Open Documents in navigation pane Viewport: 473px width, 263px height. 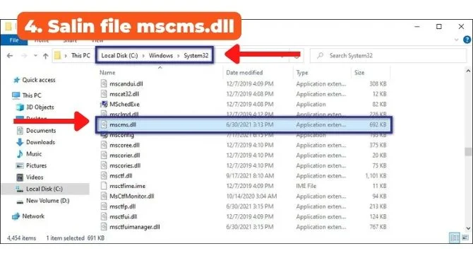pos(41,131)
